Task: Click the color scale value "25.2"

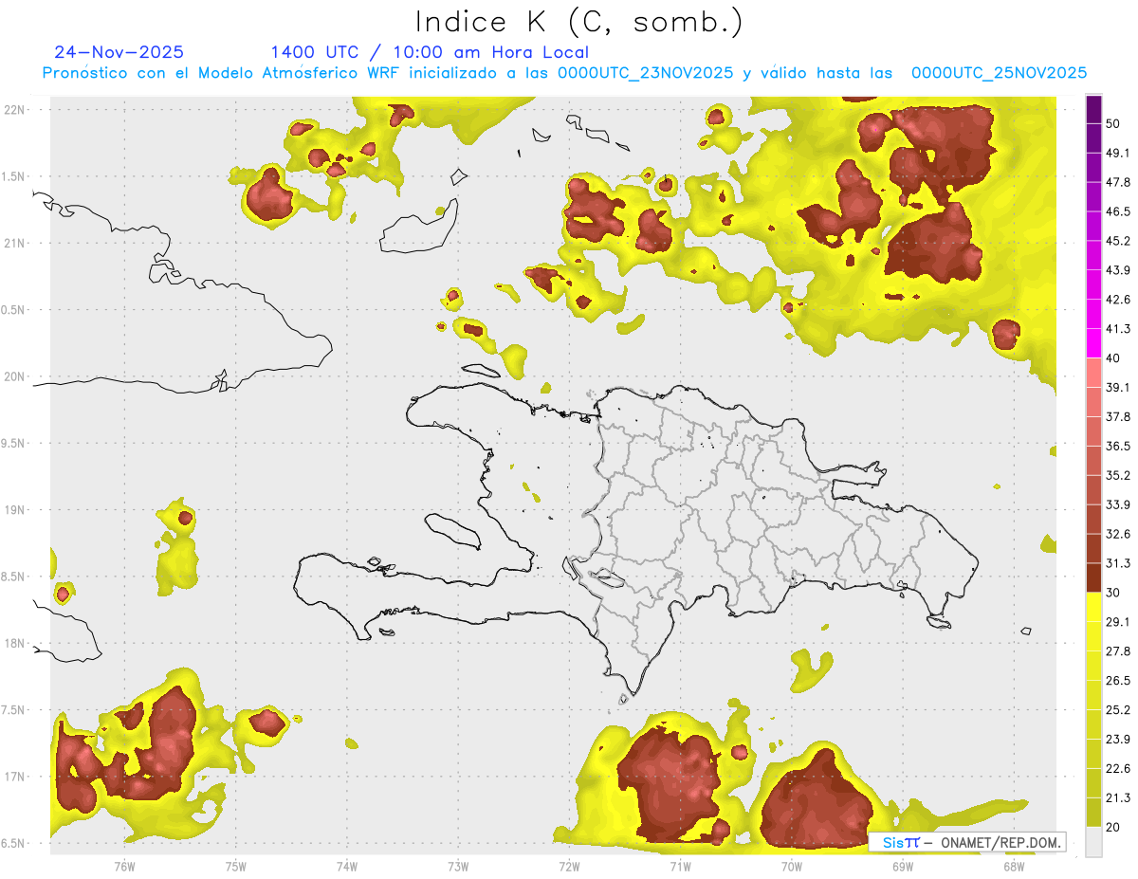Action: [x=1117, y=709]
